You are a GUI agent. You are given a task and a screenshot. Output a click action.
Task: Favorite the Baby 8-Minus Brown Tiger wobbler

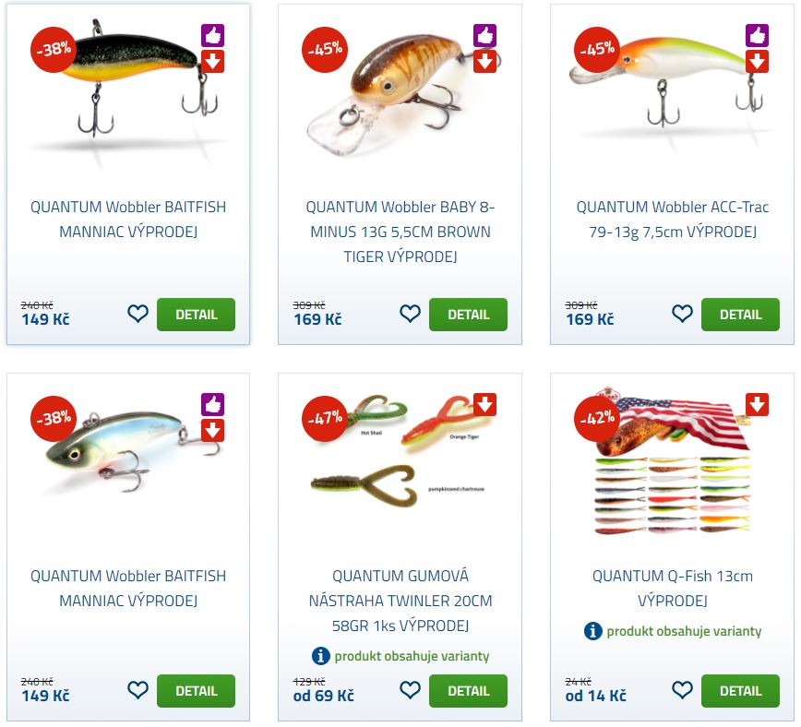(x=410, y=314)
